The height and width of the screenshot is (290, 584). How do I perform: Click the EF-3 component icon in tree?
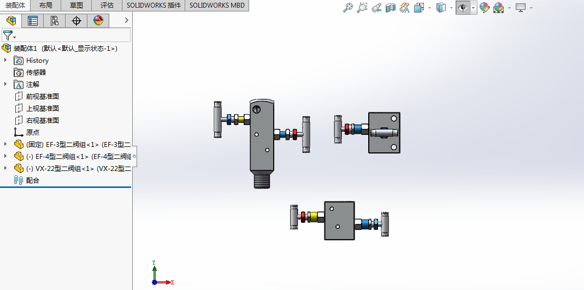(19, 144)
